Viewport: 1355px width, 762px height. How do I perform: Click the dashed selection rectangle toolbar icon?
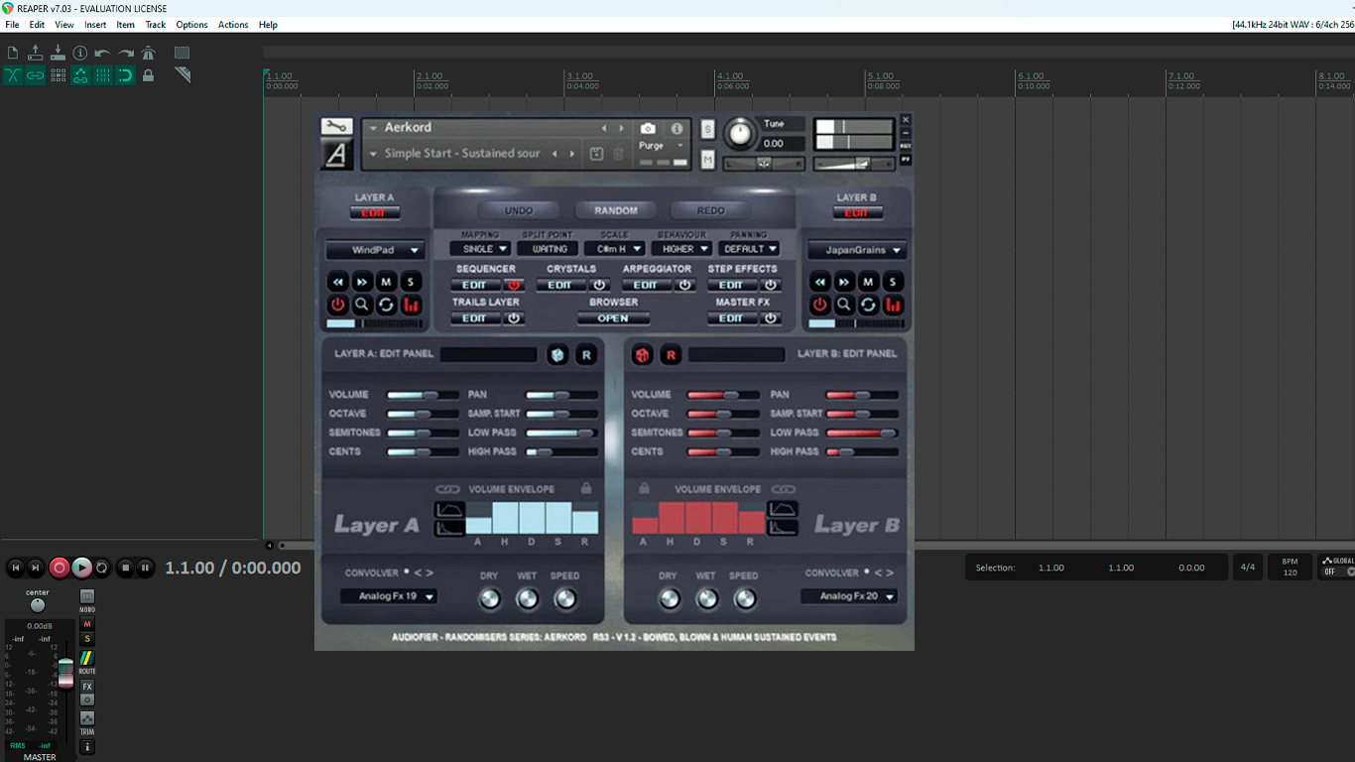coord(183,53)
